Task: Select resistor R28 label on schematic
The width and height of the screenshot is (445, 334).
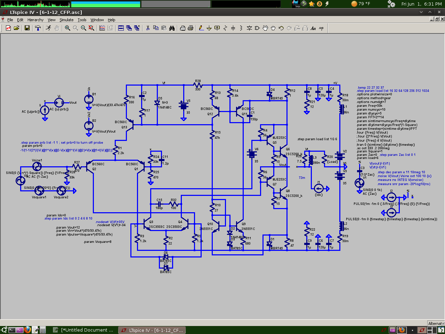Action: [x=198, y=81]
